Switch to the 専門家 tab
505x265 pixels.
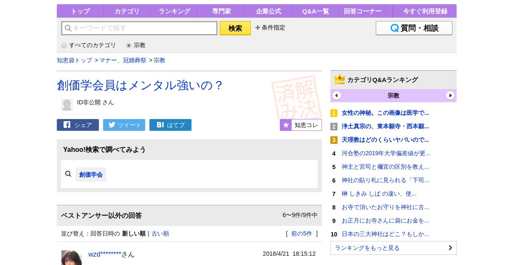point(221,11)
